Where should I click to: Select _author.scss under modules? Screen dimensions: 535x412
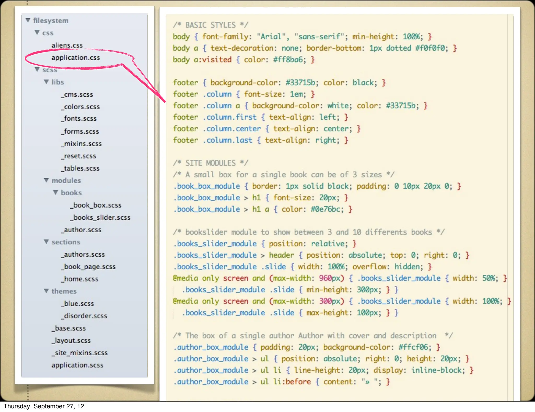[x=81, y=230]
